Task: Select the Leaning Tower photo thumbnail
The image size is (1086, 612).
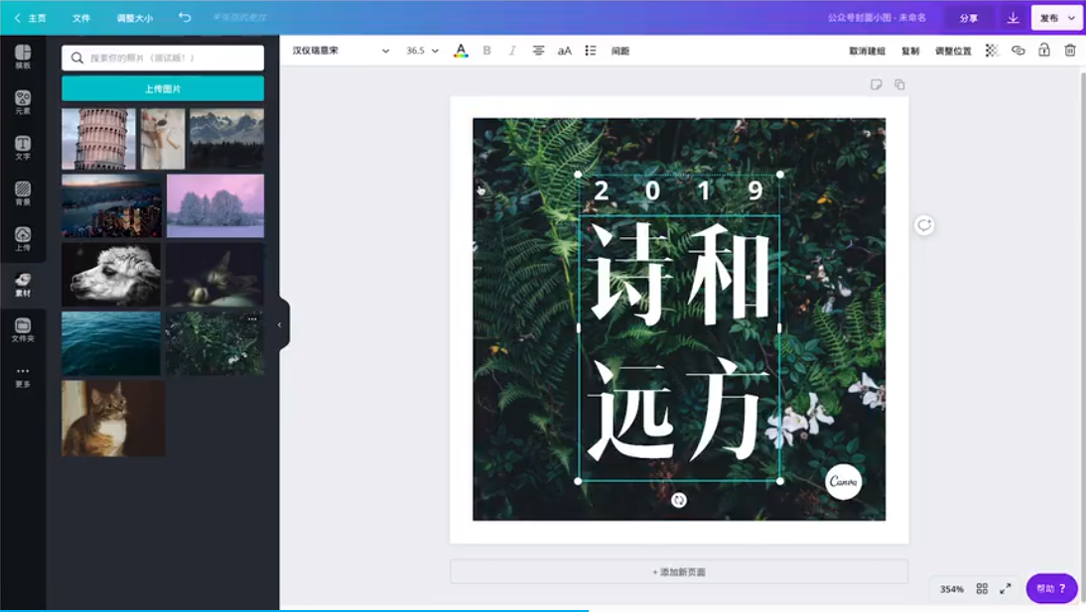Action: [98, 139]
